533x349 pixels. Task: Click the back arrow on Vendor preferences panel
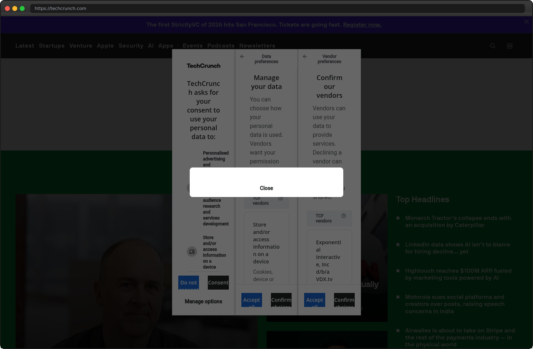305,56
